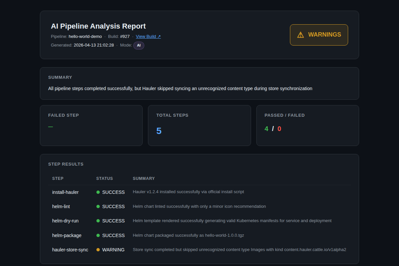Click the green status dot for helm-lint

click(98, 206)
